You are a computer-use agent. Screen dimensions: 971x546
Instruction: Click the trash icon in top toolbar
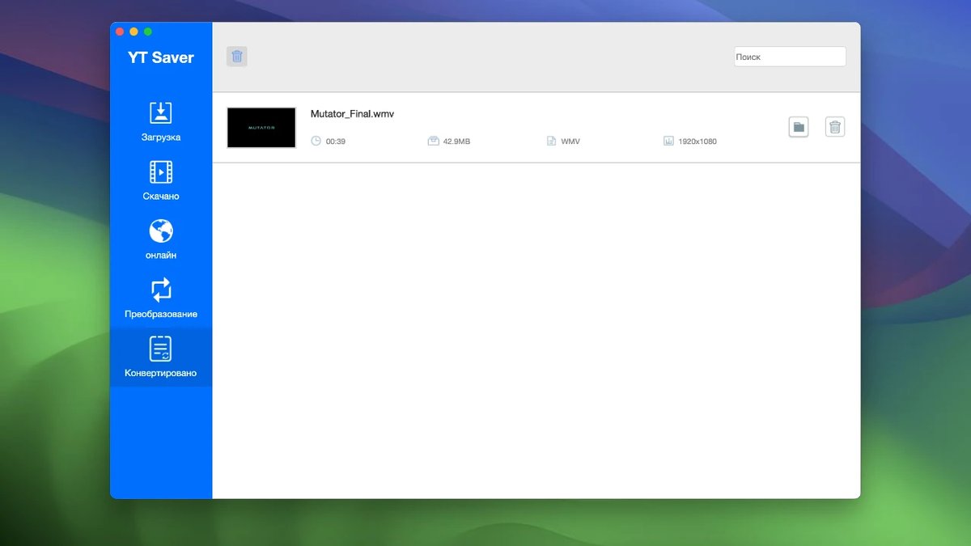pyautogui.click(x=237, y=57)
